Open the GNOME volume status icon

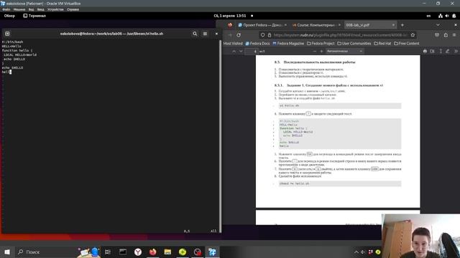pyautogui.click(x=447, y=16)
